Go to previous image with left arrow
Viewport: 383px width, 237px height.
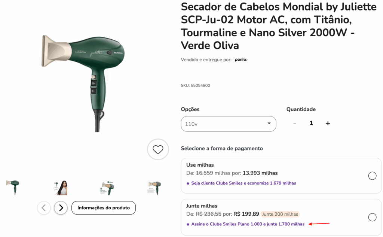point(44,208)
